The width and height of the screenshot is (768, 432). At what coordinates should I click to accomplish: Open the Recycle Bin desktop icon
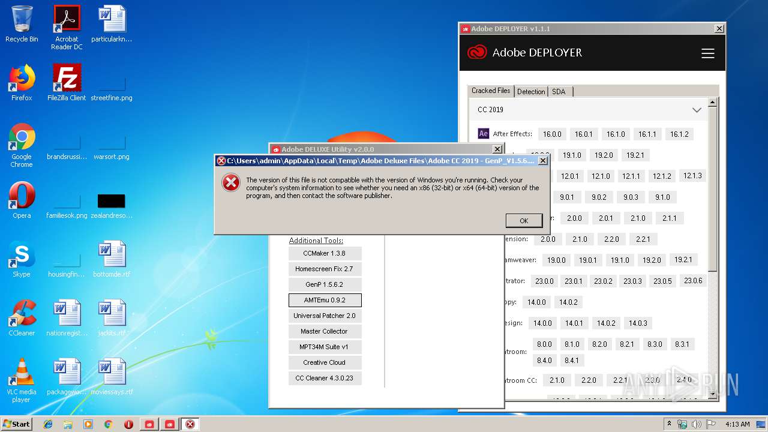point(22,24)
